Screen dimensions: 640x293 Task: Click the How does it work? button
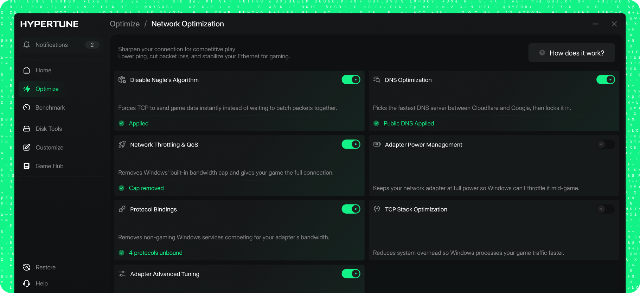(571, 53)
